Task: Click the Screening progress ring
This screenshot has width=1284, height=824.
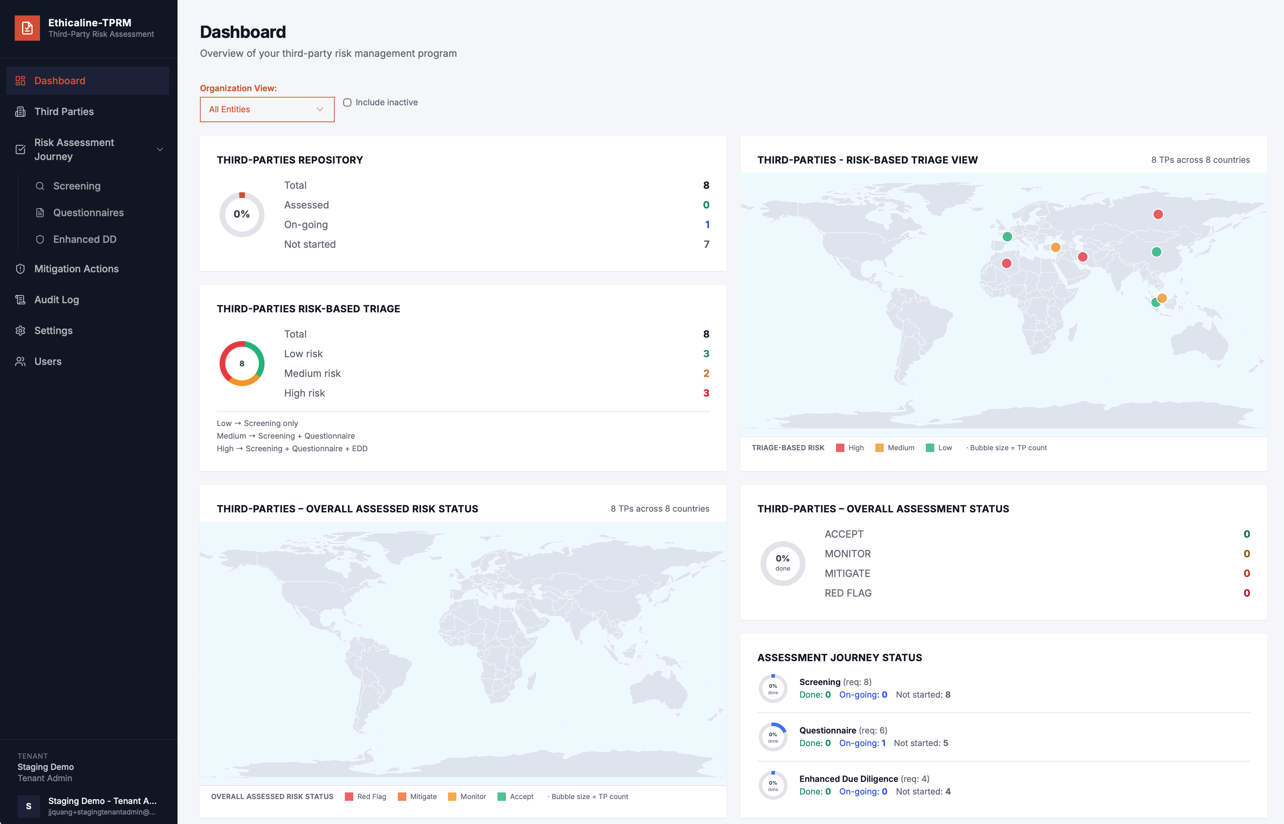Action: pos(773,689)
